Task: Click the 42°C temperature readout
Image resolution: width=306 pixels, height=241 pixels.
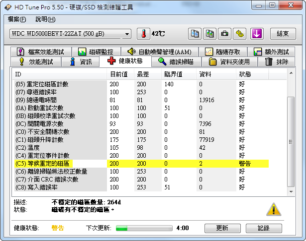Action: point(158,34)
